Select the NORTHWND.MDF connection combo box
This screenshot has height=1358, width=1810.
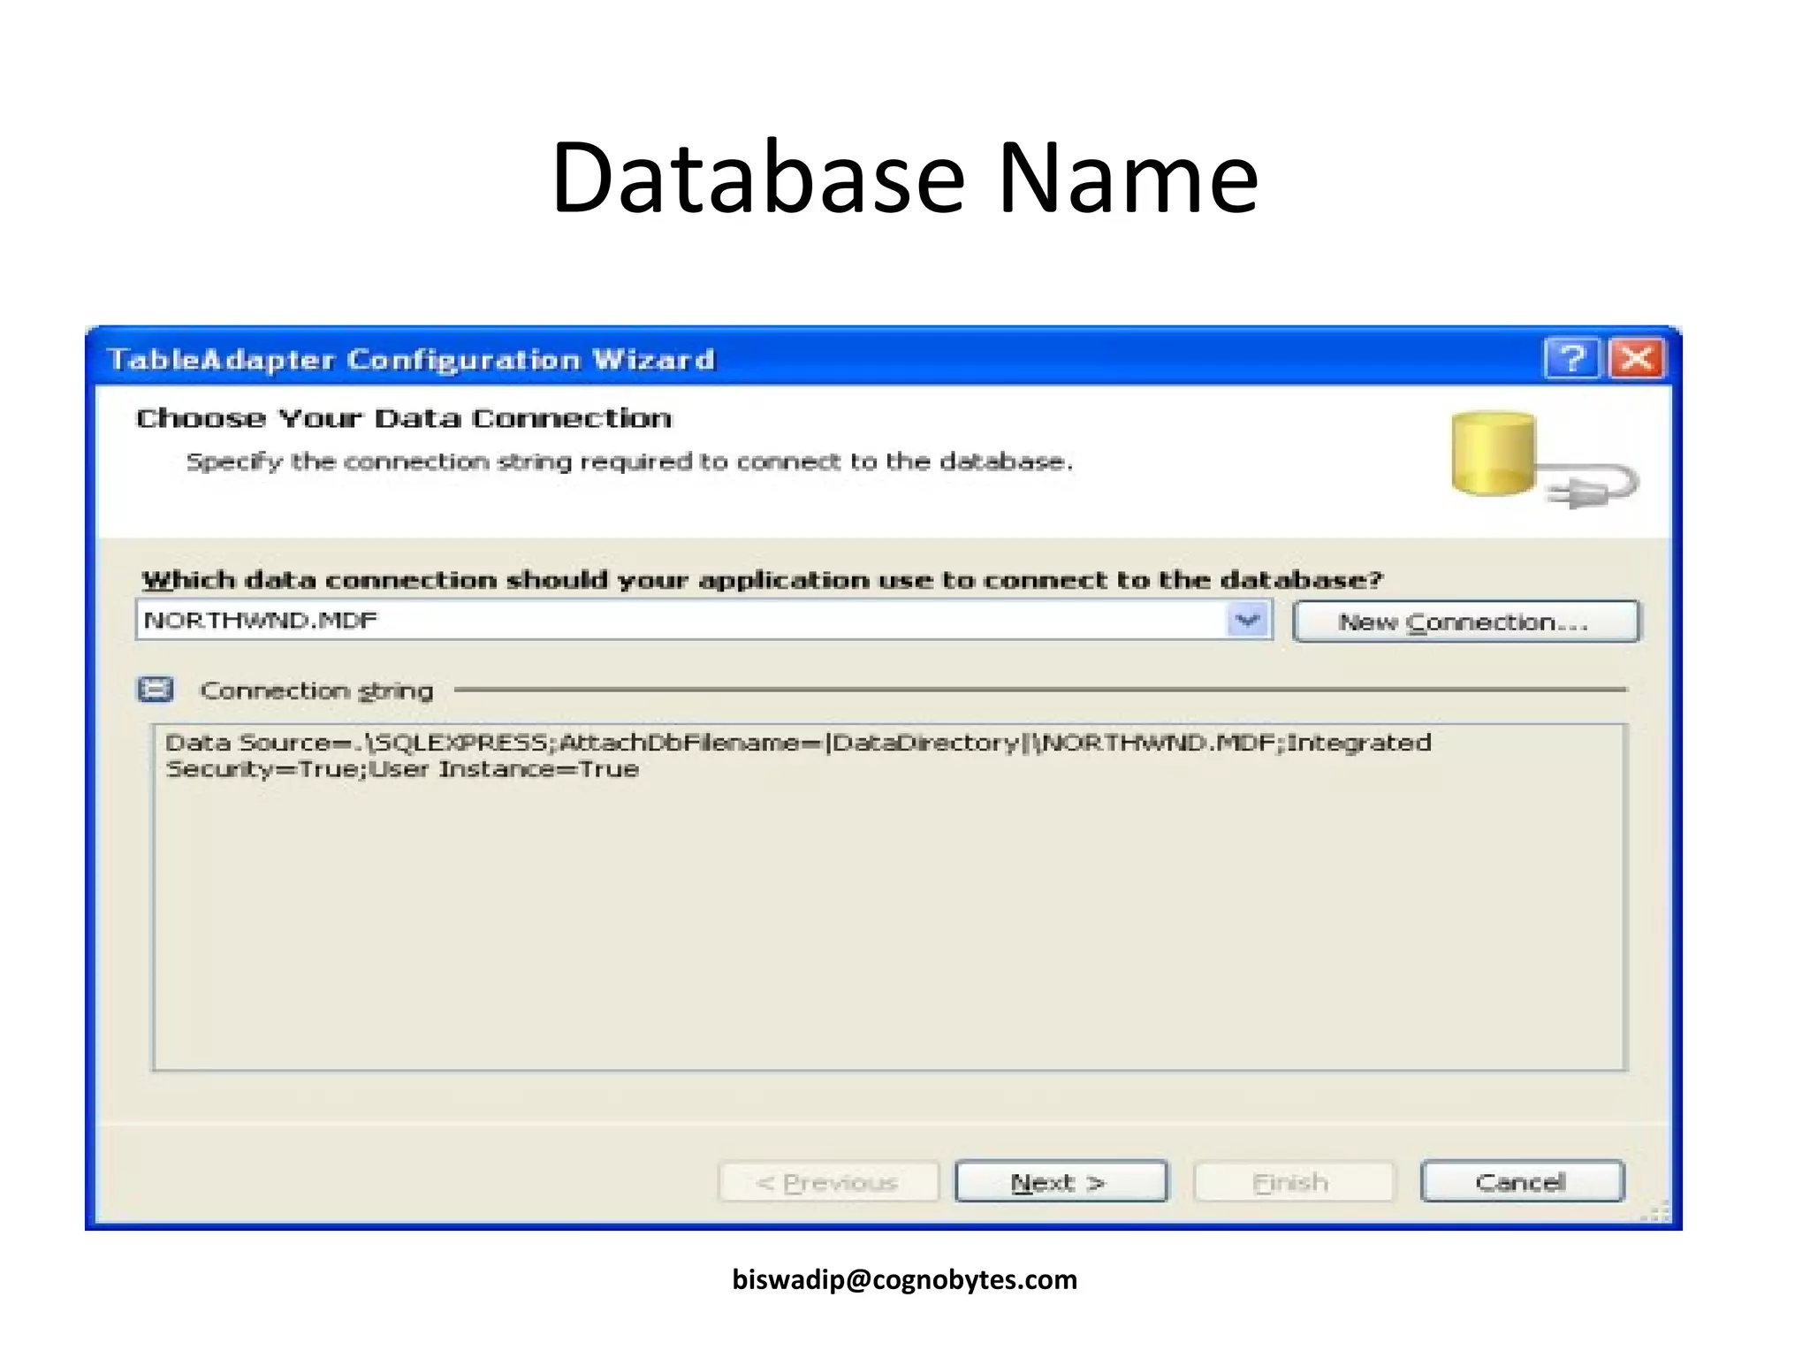pyautogui.click(x=703, y=620)
